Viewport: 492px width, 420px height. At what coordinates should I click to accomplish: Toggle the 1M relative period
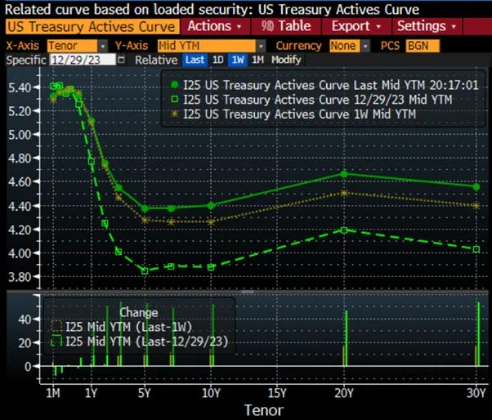[x=258, y=60]
